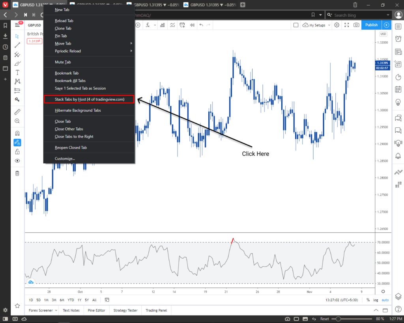Screen dimensions: 404x323
Task: Choose Stack Tabs by Host
Action: click(x=89, y=99)
